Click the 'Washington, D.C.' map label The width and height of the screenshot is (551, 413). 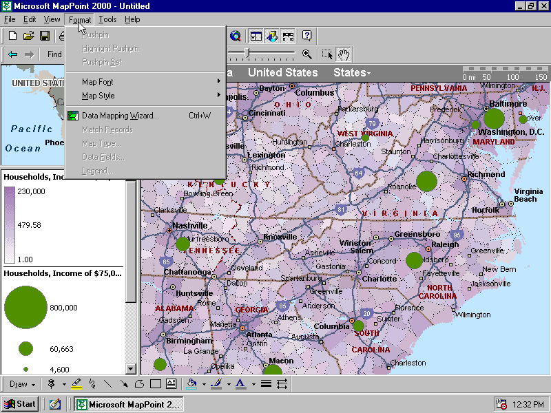511,132
